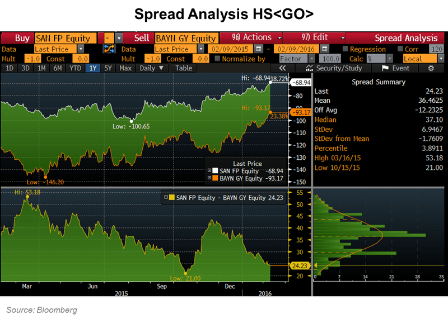The height and width of the screenshot is (319, 448).
Task: Enable the Regression checkbox
Action: tap(345, 49)
